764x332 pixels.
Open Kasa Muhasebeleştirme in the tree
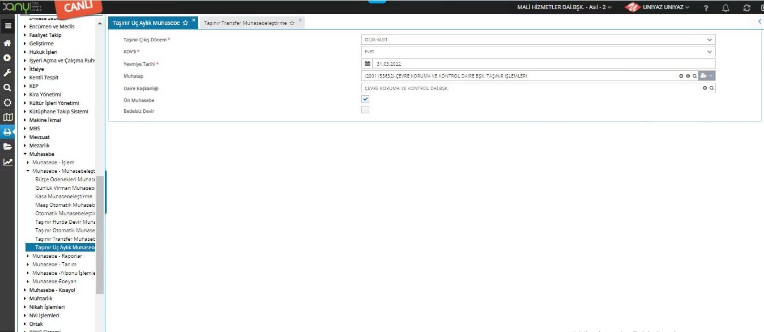click(x=63, y=197)
